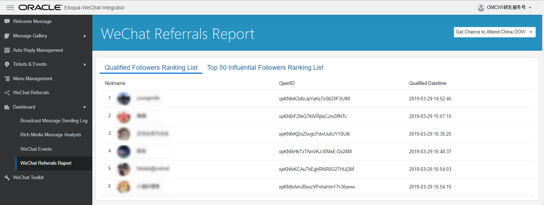Screen dimensions: 544x205
Task: Collapse the Dashboard section arrow
Action: [x=85, y=107]
